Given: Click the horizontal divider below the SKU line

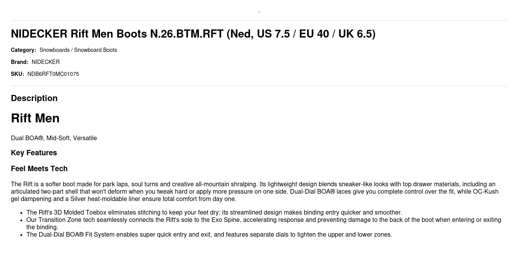Looking at the screenshot, I should (259, 86).
